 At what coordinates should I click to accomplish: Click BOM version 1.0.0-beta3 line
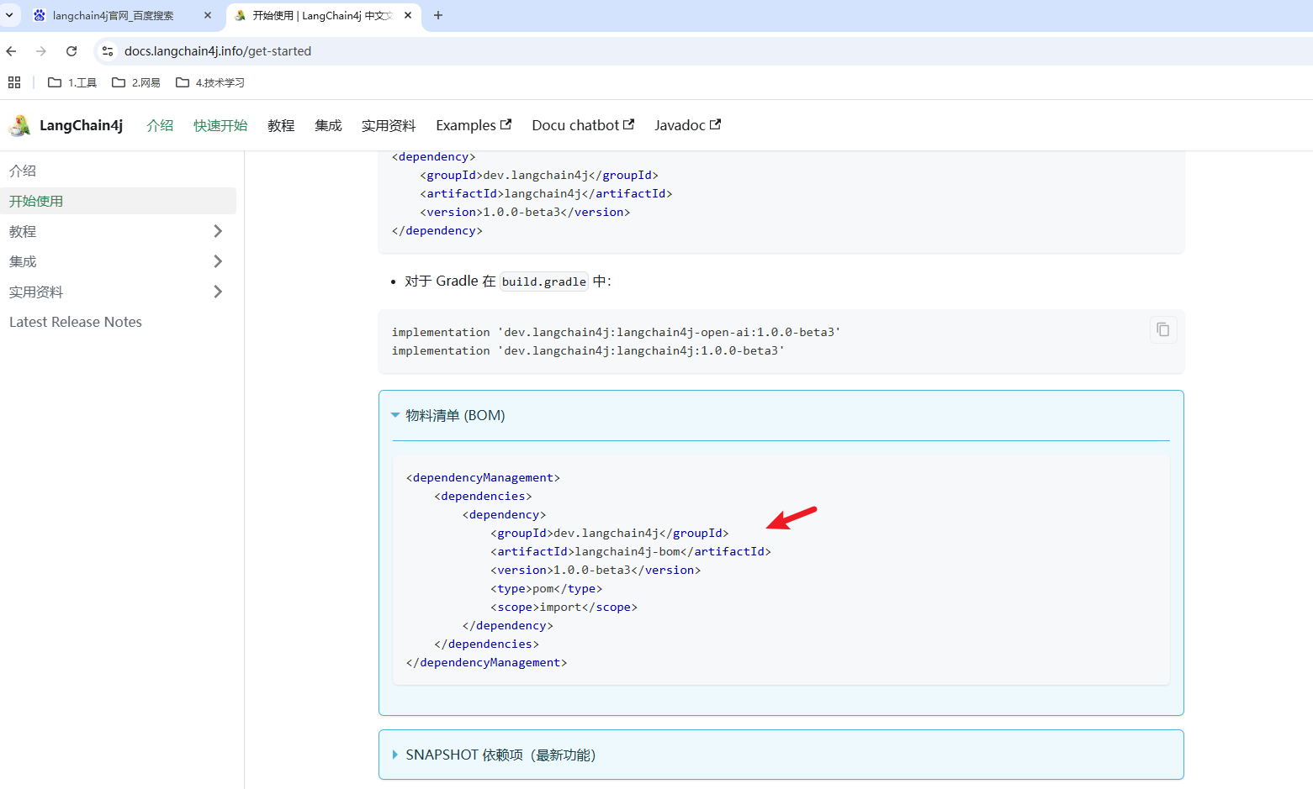[596, 570]
